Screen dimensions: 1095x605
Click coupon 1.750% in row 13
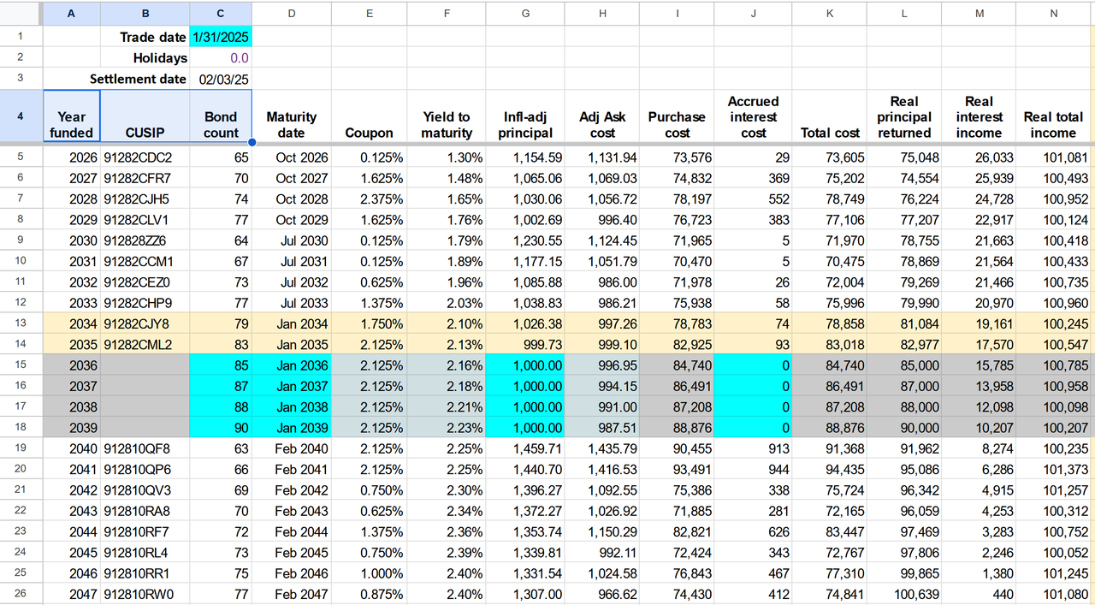369,323
